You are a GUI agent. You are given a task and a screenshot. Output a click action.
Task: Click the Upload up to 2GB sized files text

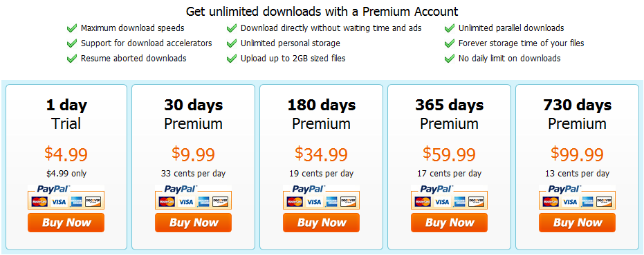293,58
